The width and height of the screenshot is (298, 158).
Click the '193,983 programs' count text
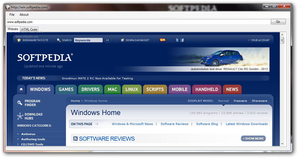pos(204,113)
